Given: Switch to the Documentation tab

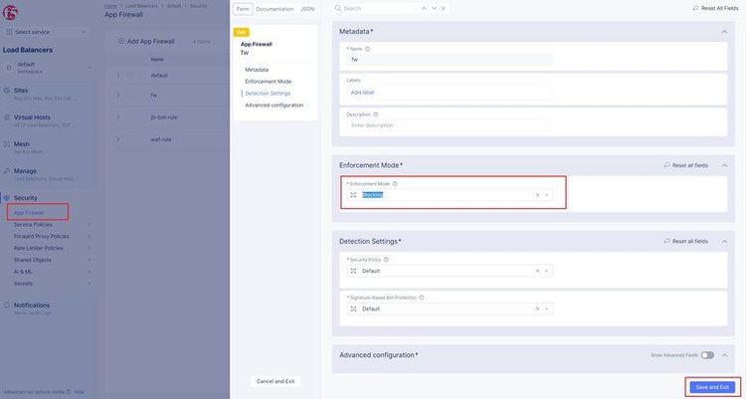Looking at the screenshot, I should click(x=275, y=9).
